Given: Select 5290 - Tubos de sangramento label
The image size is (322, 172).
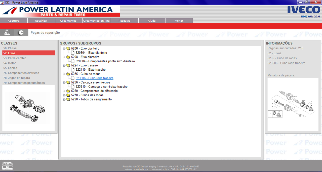Looking at the screenshot, I should tap(92, 100).
